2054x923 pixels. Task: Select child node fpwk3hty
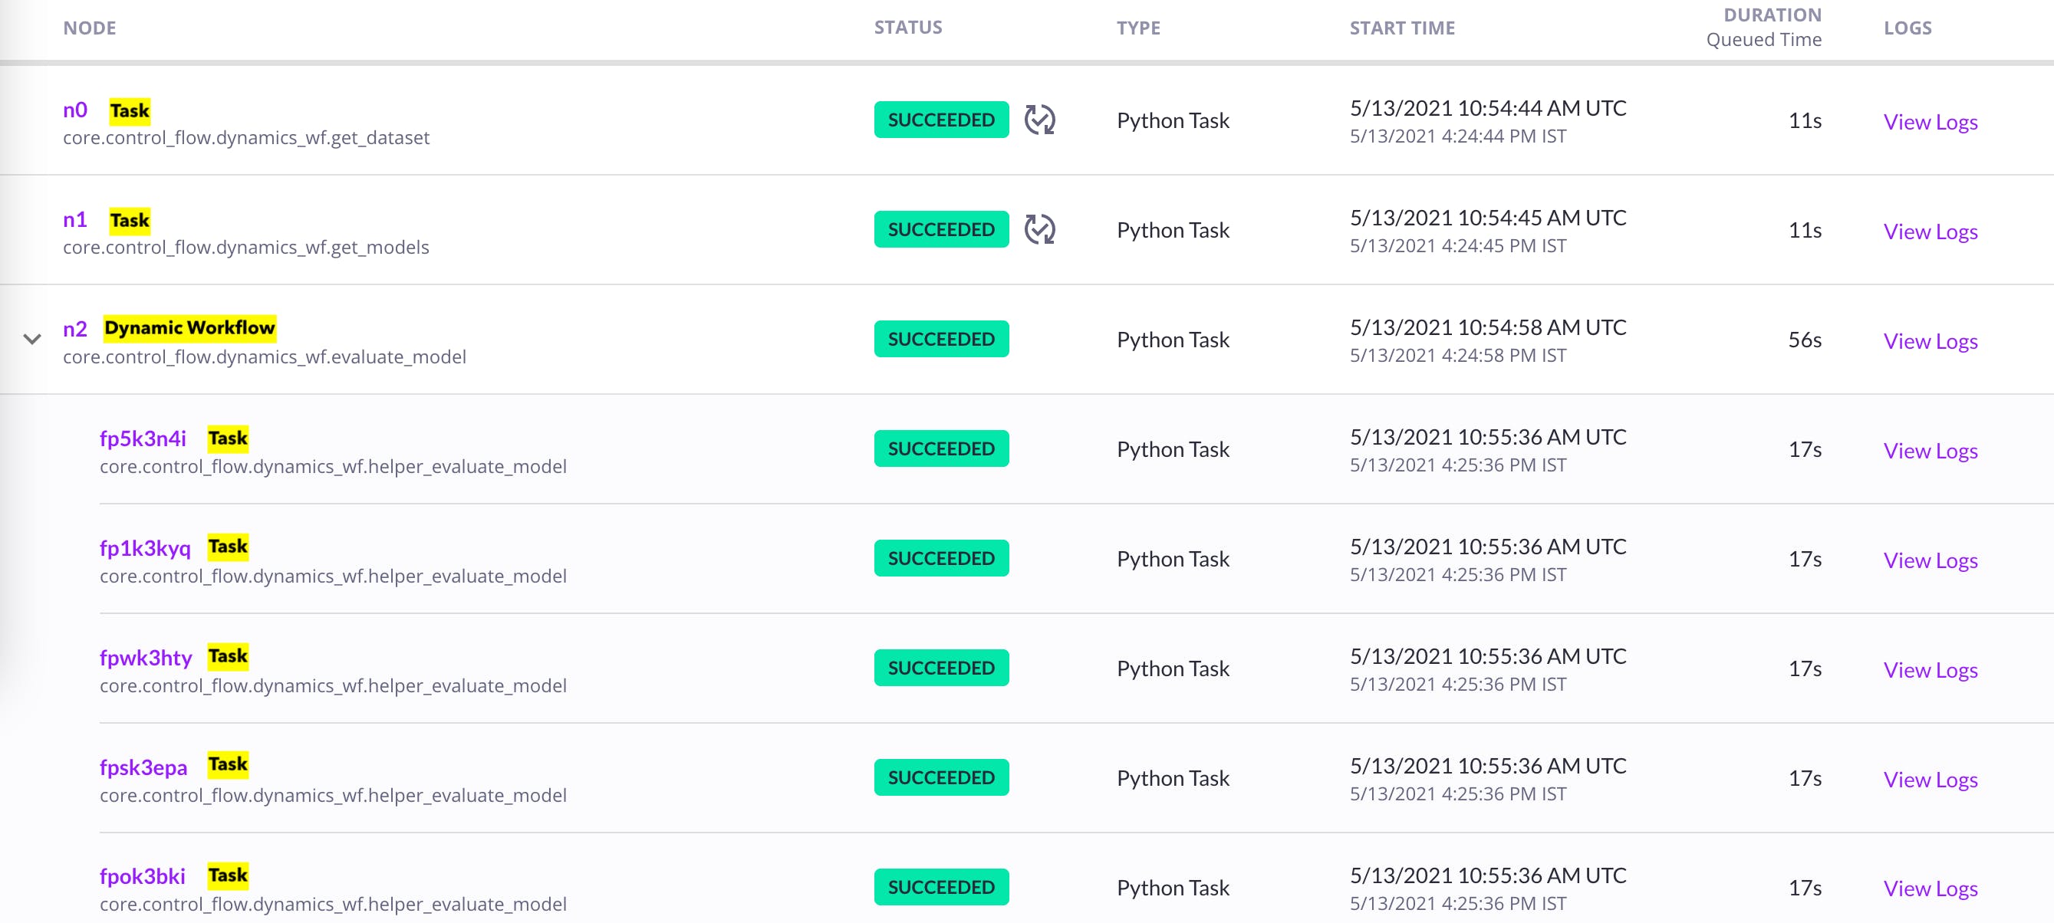pos(146,658)
